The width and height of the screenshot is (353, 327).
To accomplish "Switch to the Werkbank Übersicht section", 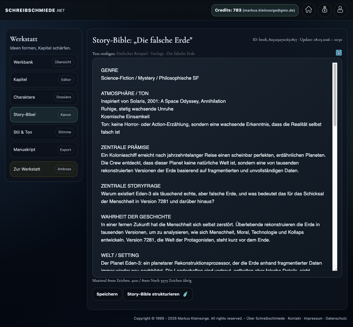I will [x=43, y=62].
